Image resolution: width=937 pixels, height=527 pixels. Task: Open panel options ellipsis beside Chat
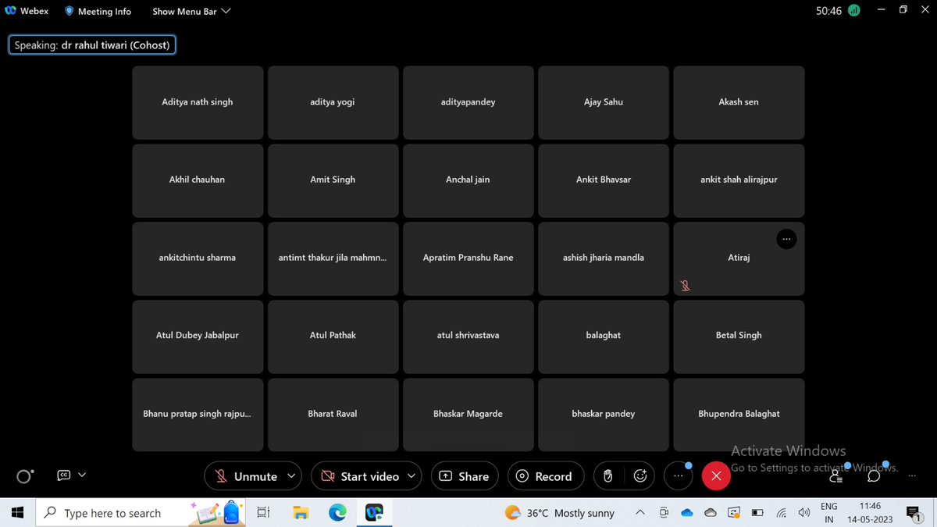point(912,475)
